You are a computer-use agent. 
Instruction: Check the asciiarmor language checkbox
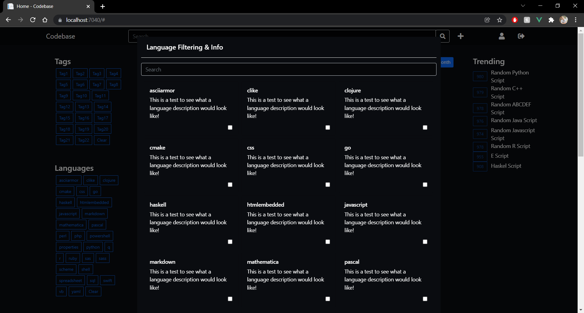(x=230, y=128)
